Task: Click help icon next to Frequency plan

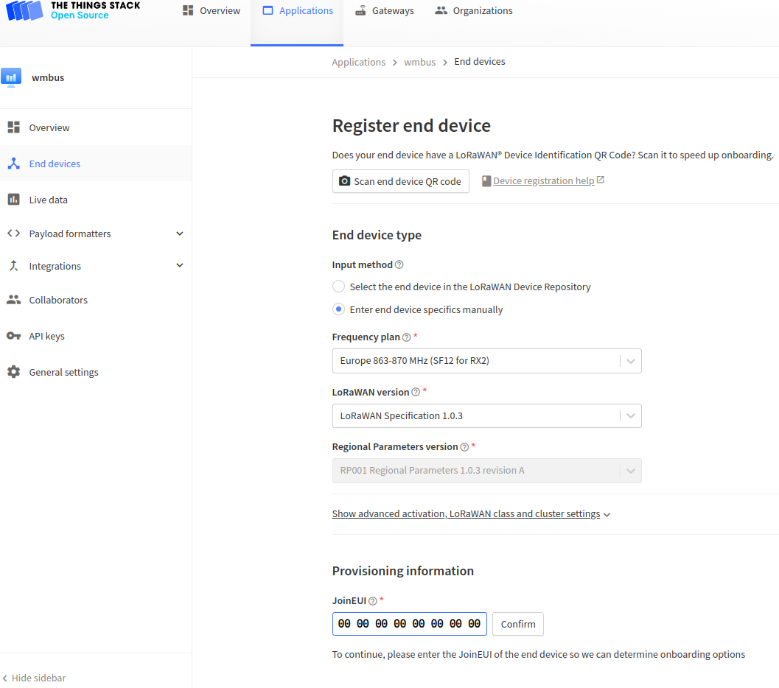Action: coord(407,337)
